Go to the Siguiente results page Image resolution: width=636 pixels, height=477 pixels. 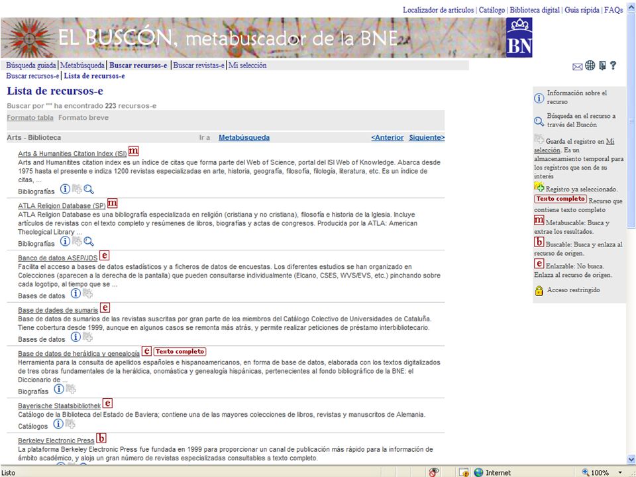[x=427, y=138]
